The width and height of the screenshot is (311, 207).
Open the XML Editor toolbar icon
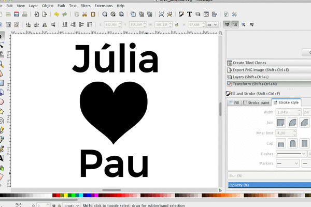[206, 14]
